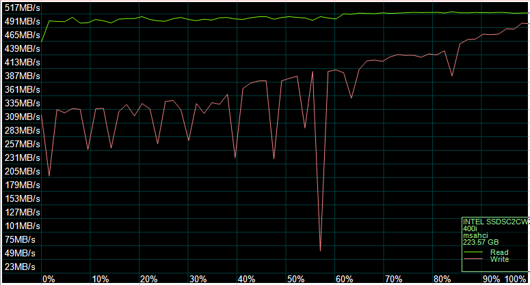Click the 0% x-axis label
The height and width of the screenshot is (285, 530).
coord(49,279)
